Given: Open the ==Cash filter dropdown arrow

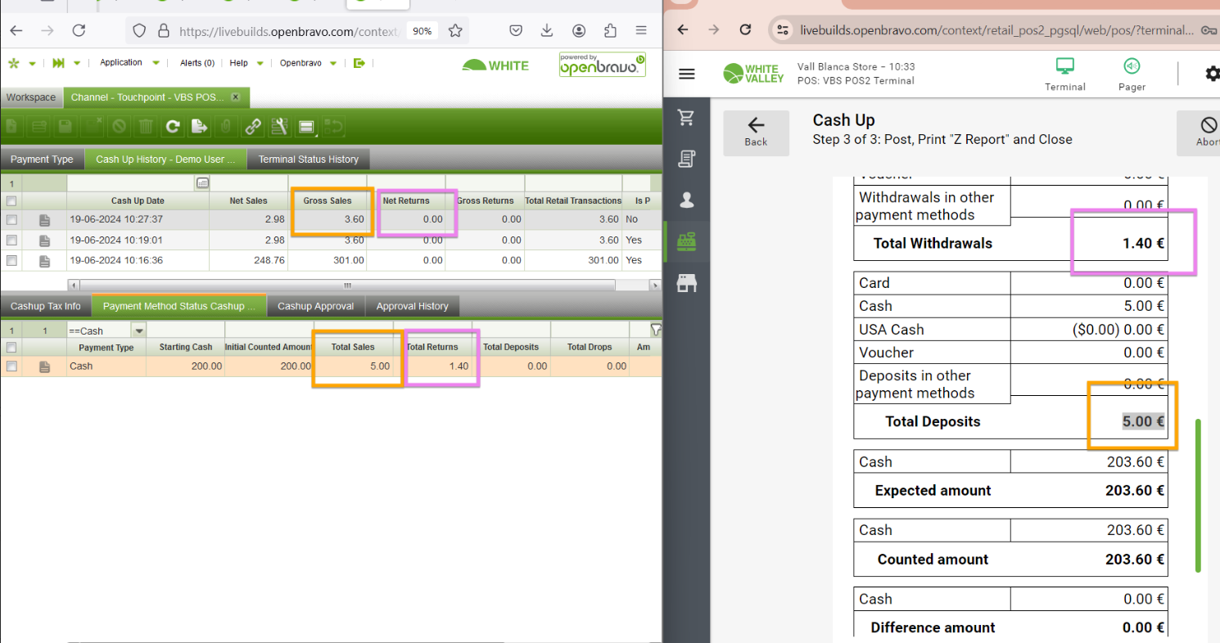Looking at the screenshot, I should tap(138, 330).
